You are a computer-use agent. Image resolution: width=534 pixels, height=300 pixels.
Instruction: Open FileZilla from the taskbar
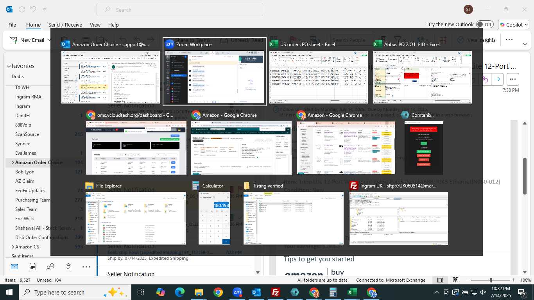[x=276, y=292]
